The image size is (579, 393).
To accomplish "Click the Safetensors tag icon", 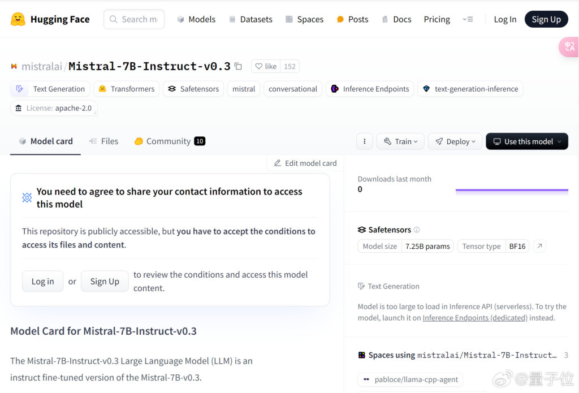I will tap(172, 89).
